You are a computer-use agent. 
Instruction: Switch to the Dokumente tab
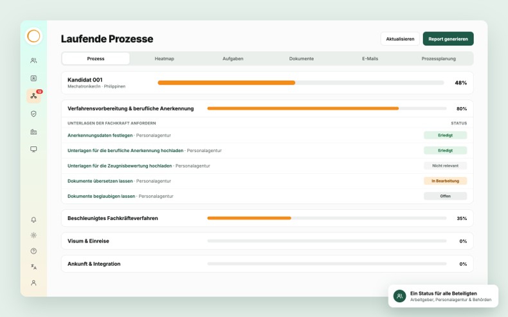(302, 58)
